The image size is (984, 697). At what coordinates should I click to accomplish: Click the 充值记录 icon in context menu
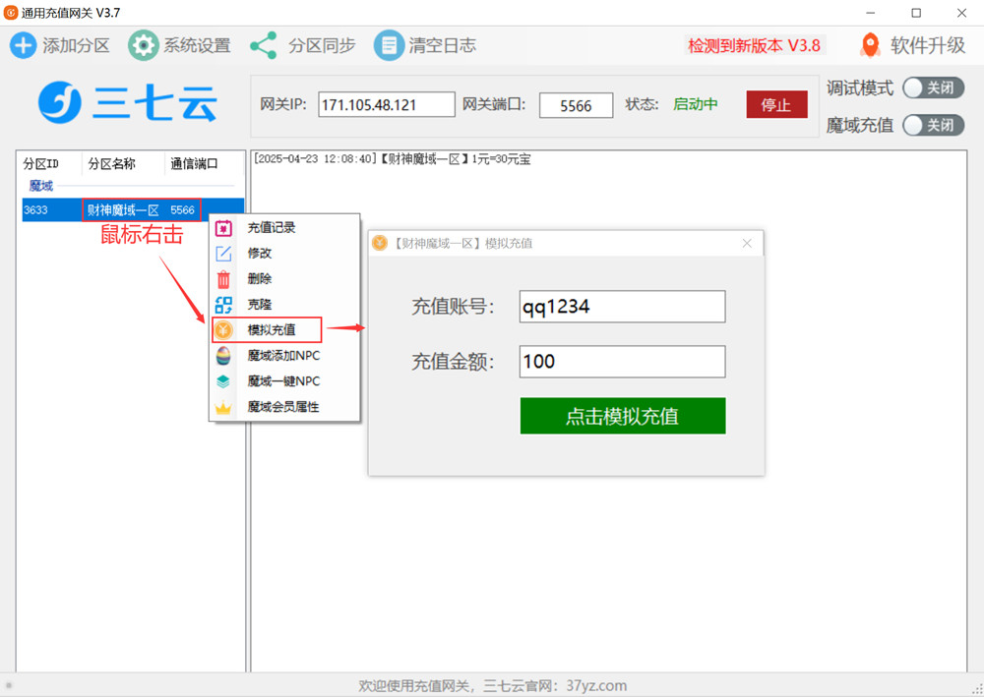coord(224,228)
